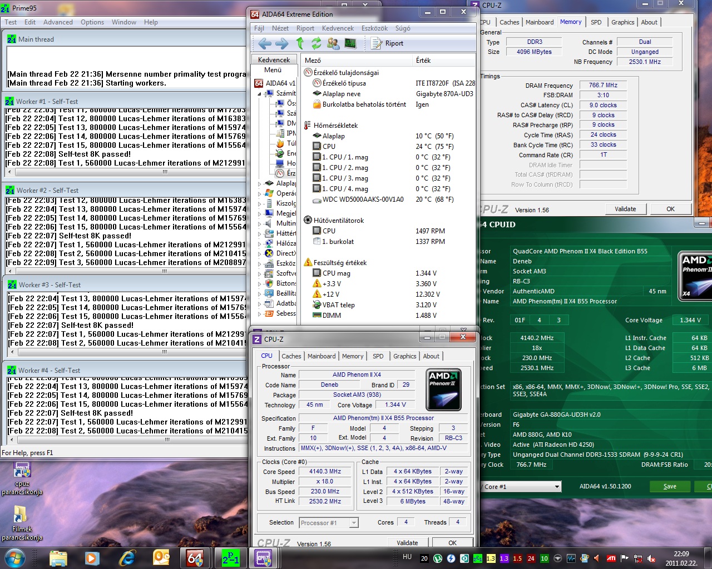
Task: Open the Advanced menu in Prime95
Action: pos(58,22)
